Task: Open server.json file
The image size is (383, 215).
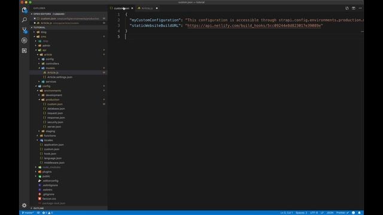Action: [x=54, y=127]
